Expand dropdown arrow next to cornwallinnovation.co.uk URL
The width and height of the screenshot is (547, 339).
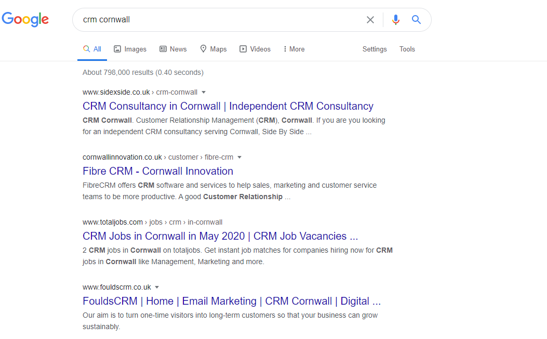tap(239, 157)
